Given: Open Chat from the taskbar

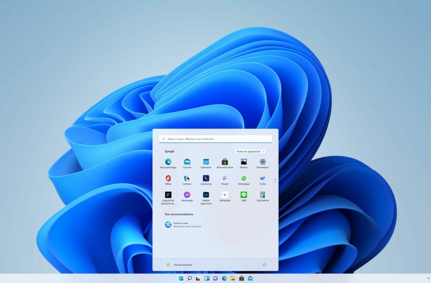Looking at the screenshot, I should tap(215, 278).
